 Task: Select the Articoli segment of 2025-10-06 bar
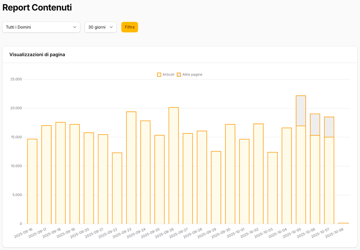[315, 179]
